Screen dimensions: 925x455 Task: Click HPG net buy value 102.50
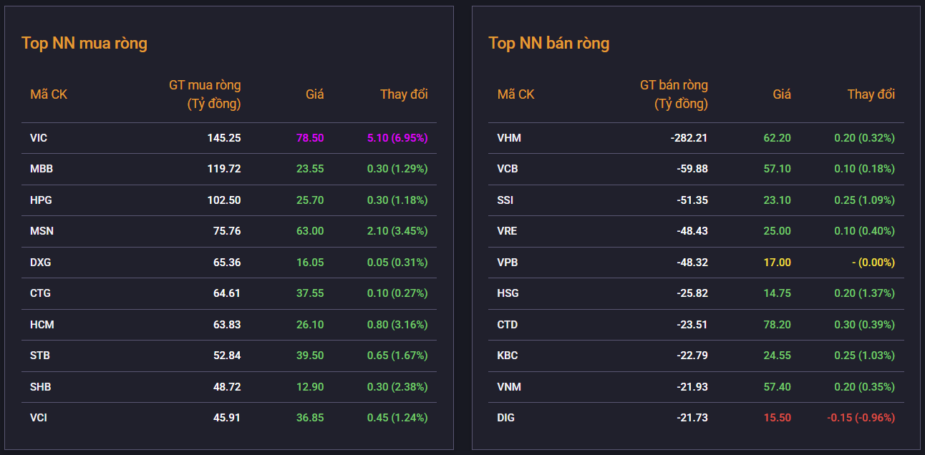224,200
